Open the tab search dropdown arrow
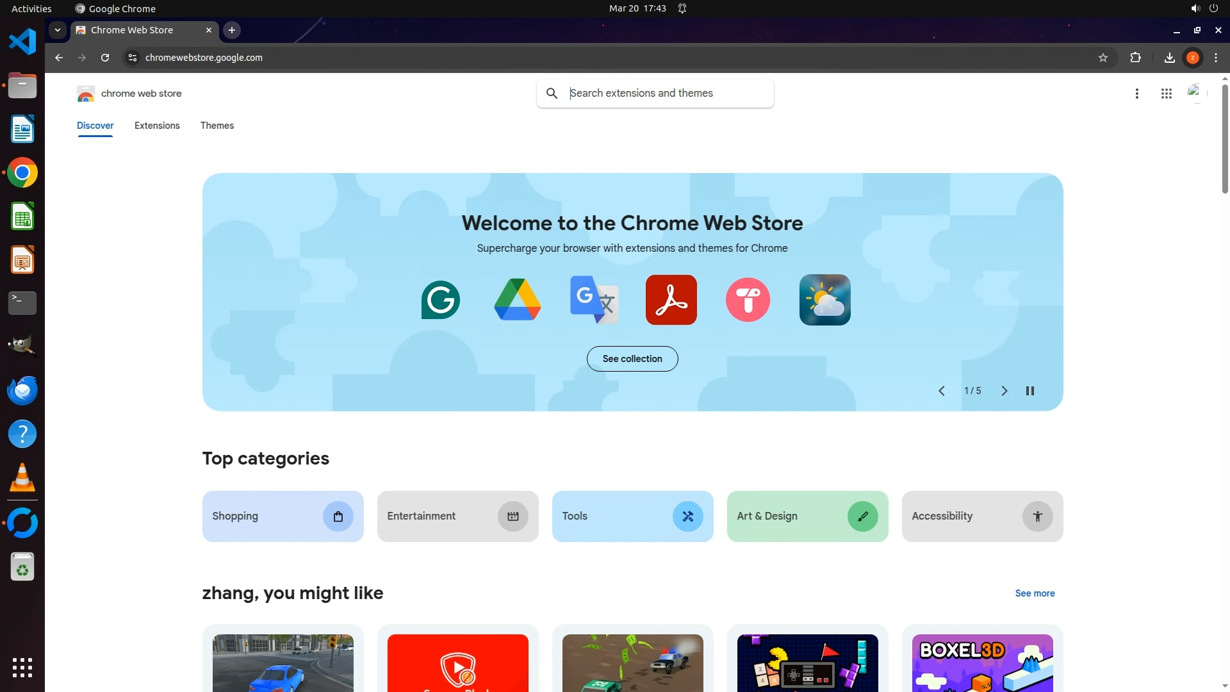1230x692 pixels. [x=58, y=30]
